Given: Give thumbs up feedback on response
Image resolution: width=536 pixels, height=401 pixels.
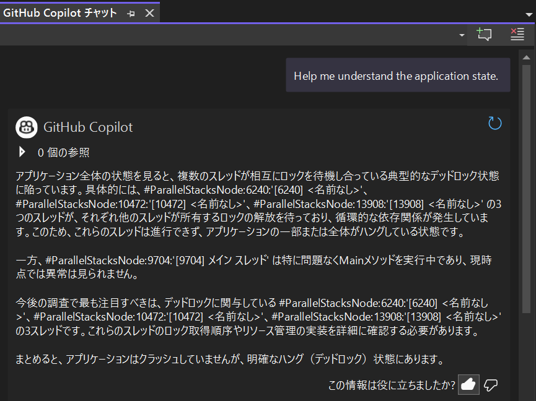Looking at the screenshot, I should [x=468, y=385].
